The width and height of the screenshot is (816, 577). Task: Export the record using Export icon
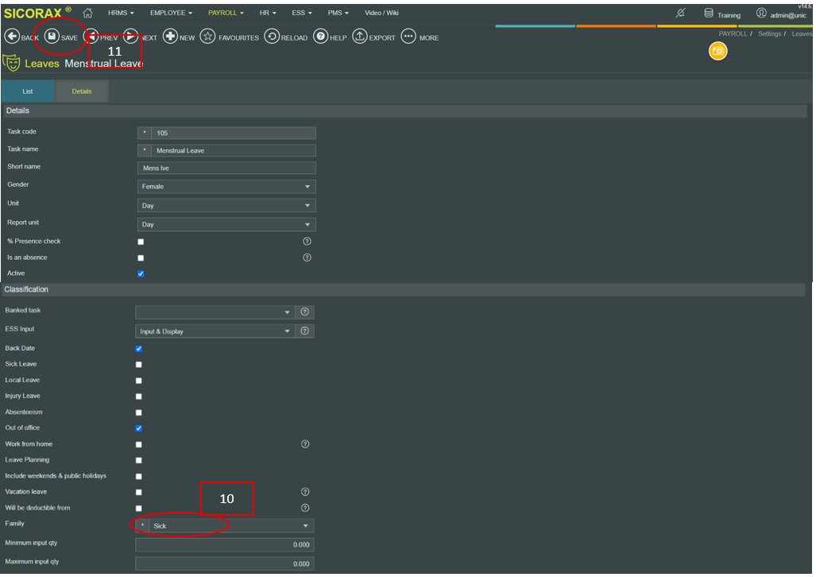tap(360, 37)
